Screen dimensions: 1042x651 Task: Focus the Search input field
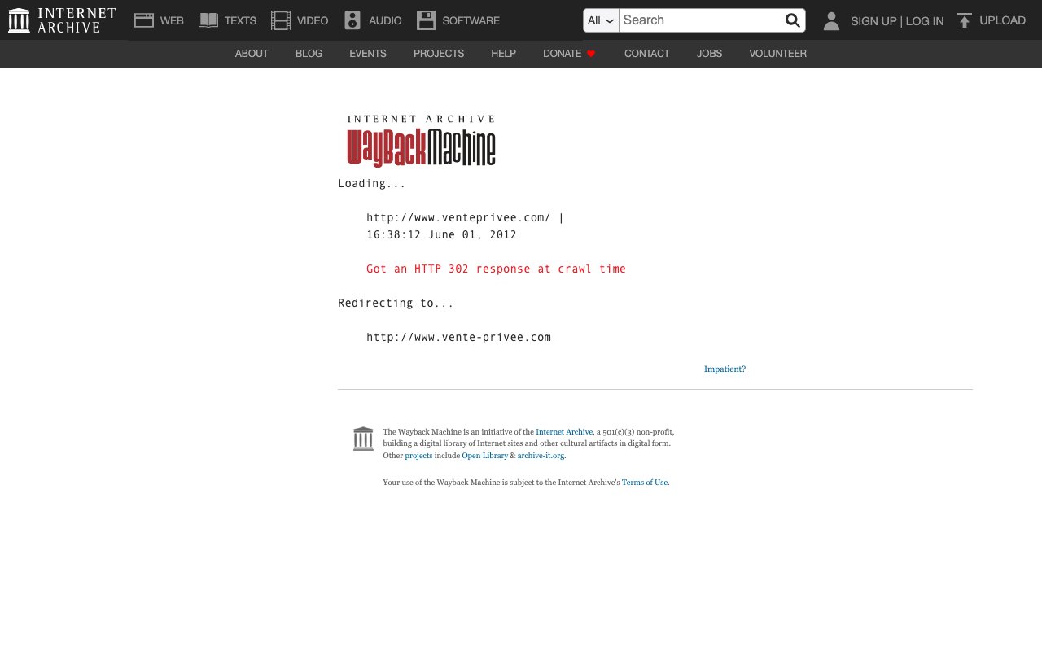[700, 20]
